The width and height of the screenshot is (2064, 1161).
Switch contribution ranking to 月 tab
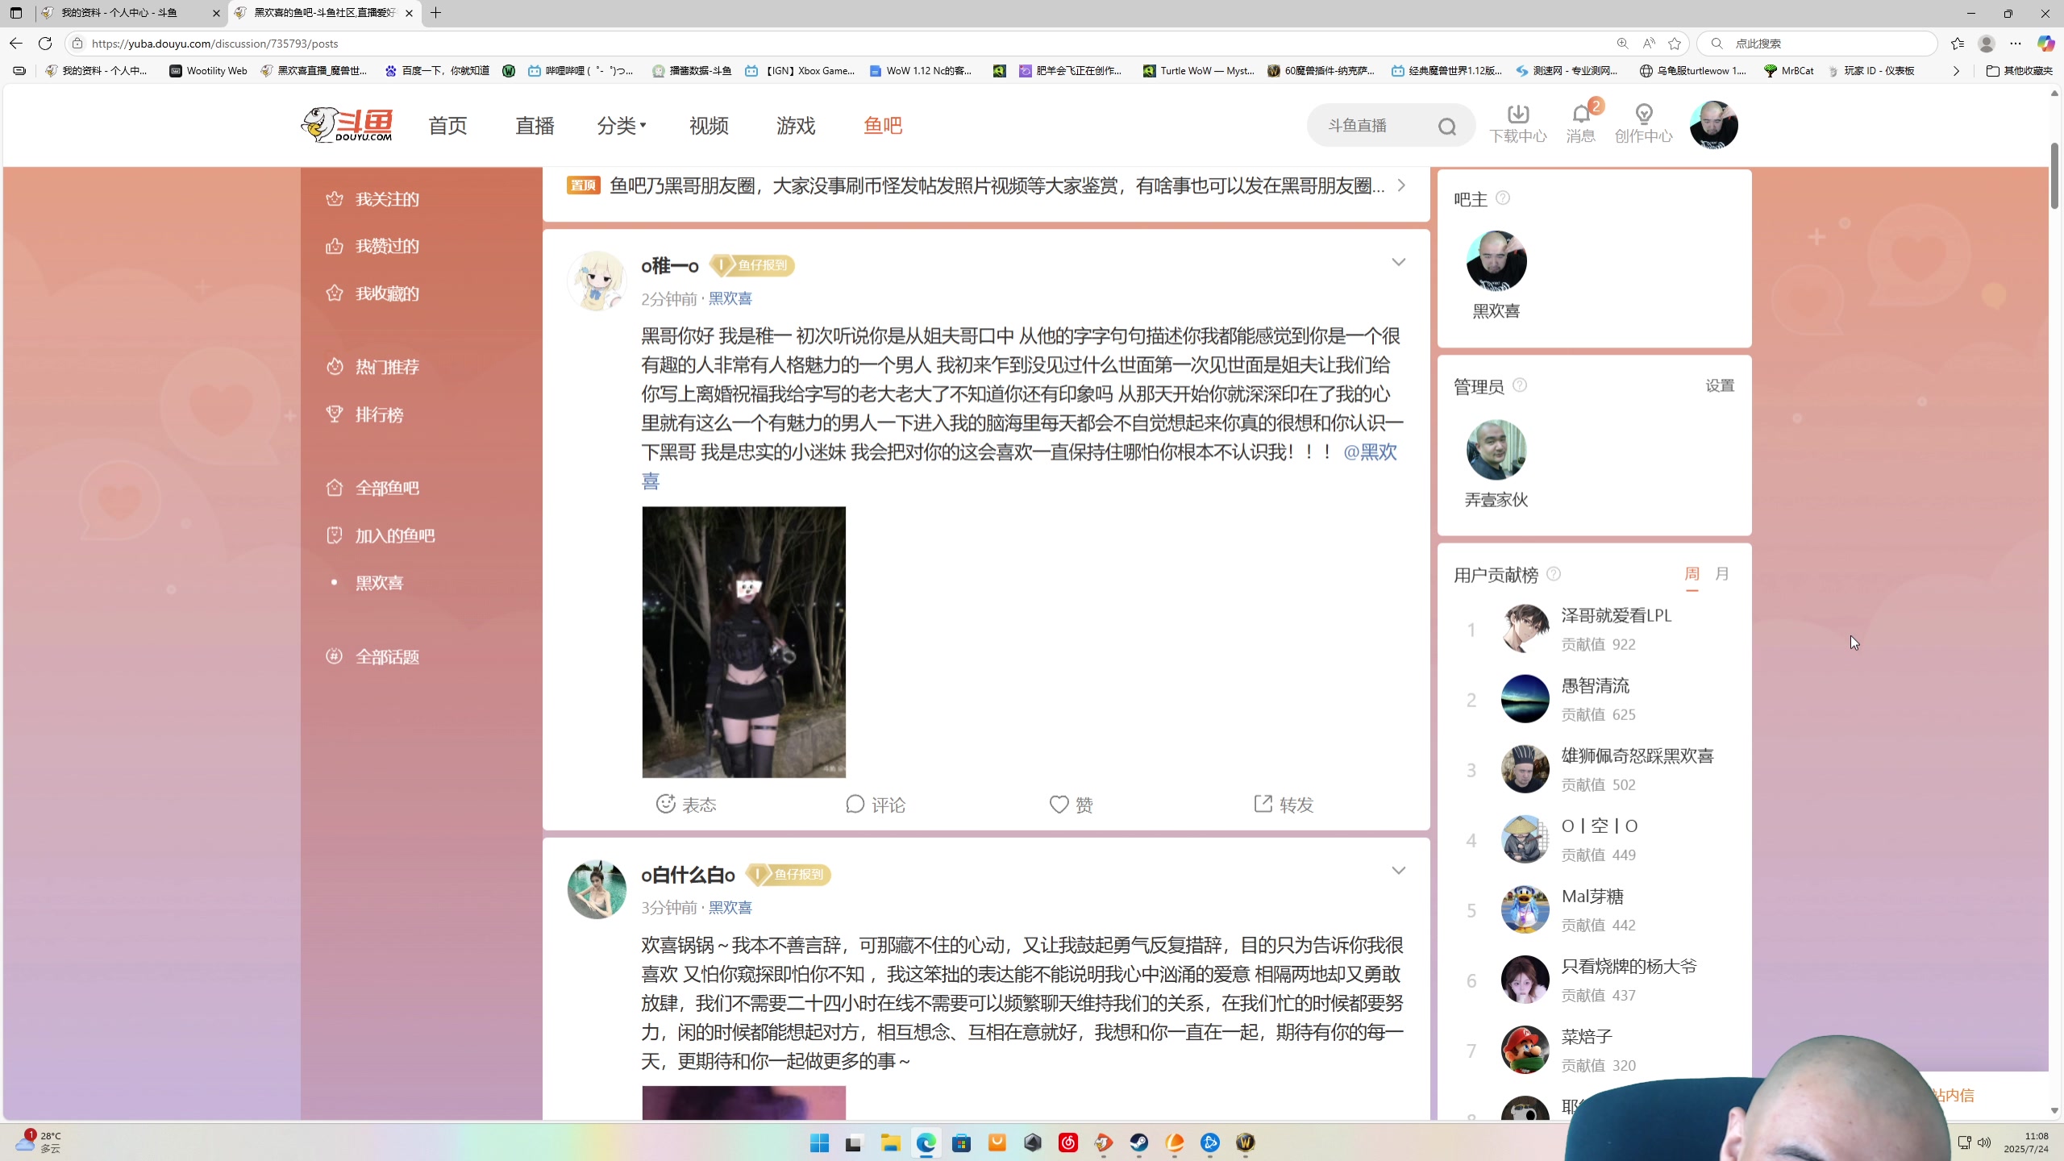[x=1722, y=574]
